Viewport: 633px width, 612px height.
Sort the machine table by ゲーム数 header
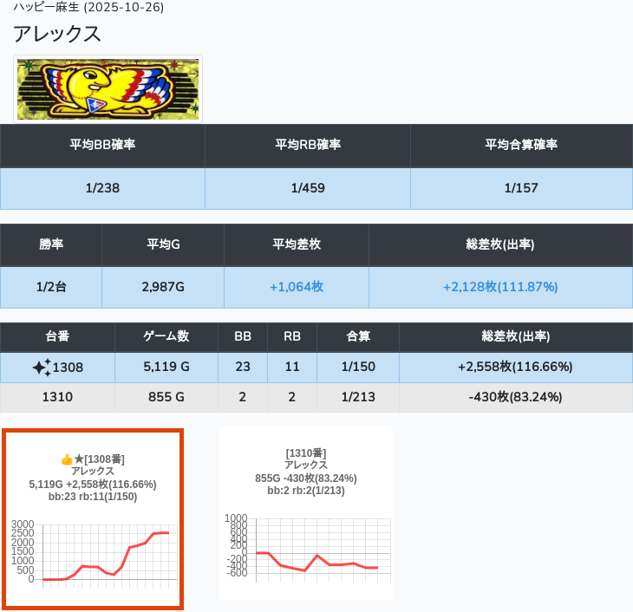(166, 336)
